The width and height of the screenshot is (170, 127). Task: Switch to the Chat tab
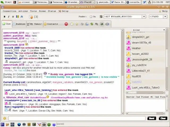(x=7, y=24)
